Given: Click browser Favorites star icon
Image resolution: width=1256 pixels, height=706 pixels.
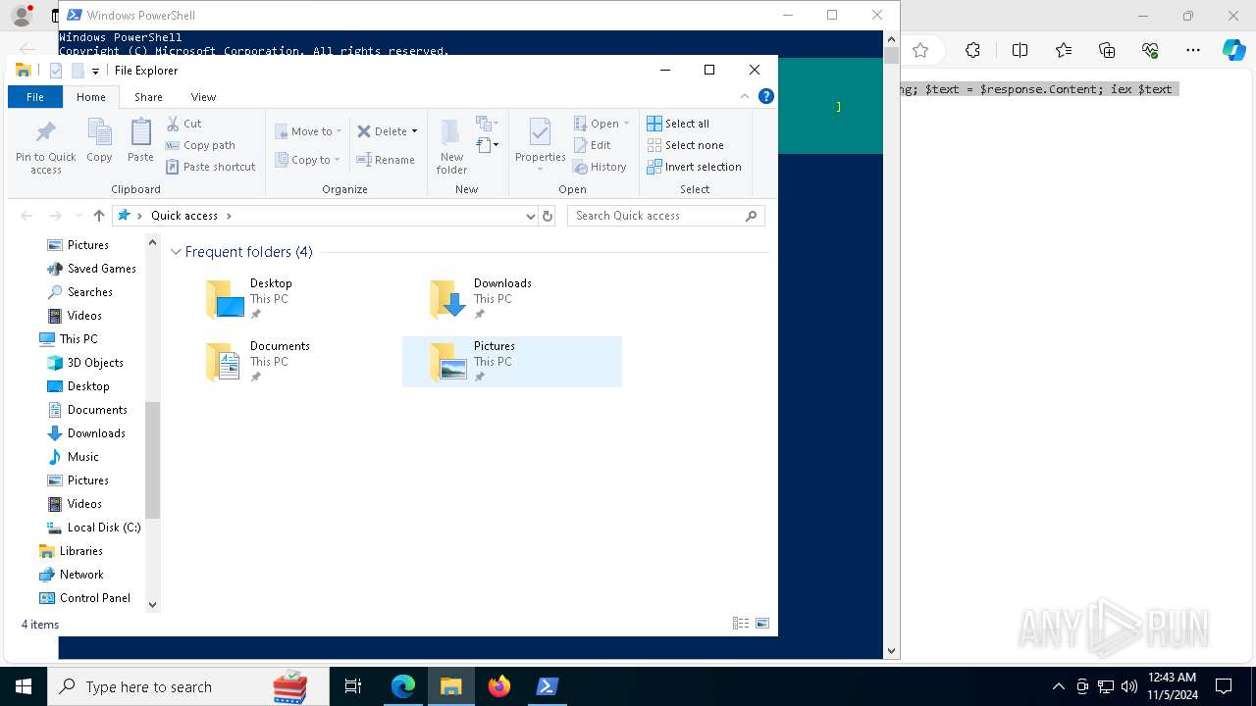Looking at the screenshot, I should click(920, 50).
